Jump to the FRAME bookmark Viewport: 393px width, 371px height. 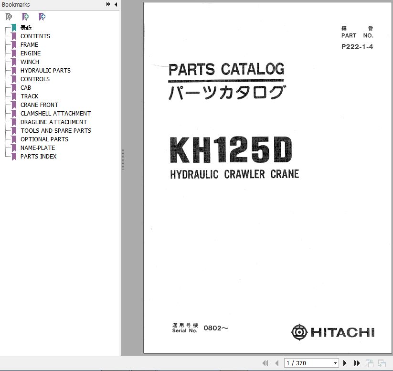click(29, 44)
